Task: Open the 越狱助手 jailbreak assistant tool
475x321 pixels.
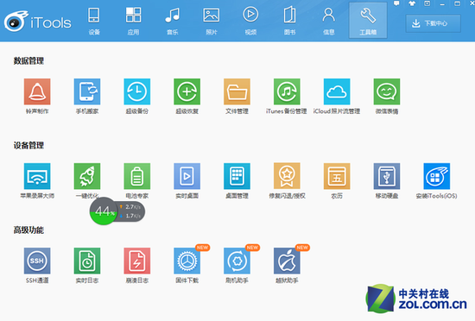Action: tap(287, 261)
